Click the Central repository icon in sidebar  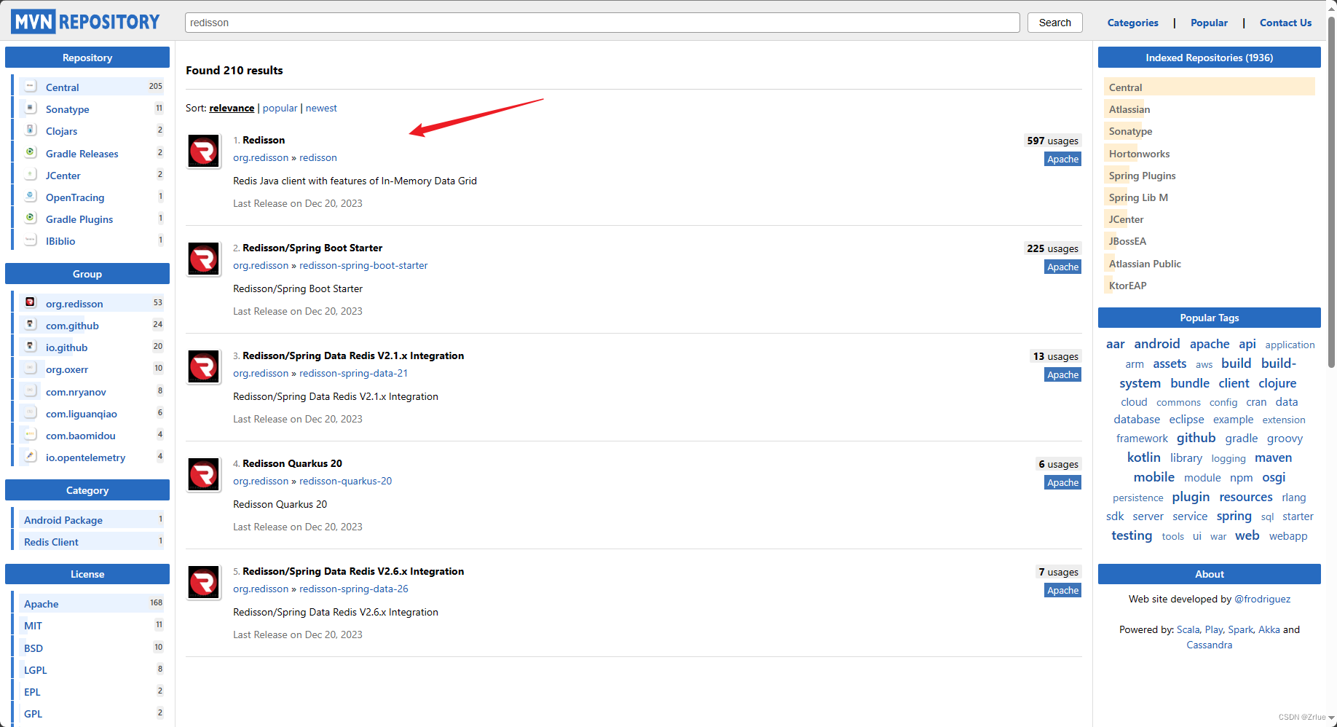click(31, 86)
